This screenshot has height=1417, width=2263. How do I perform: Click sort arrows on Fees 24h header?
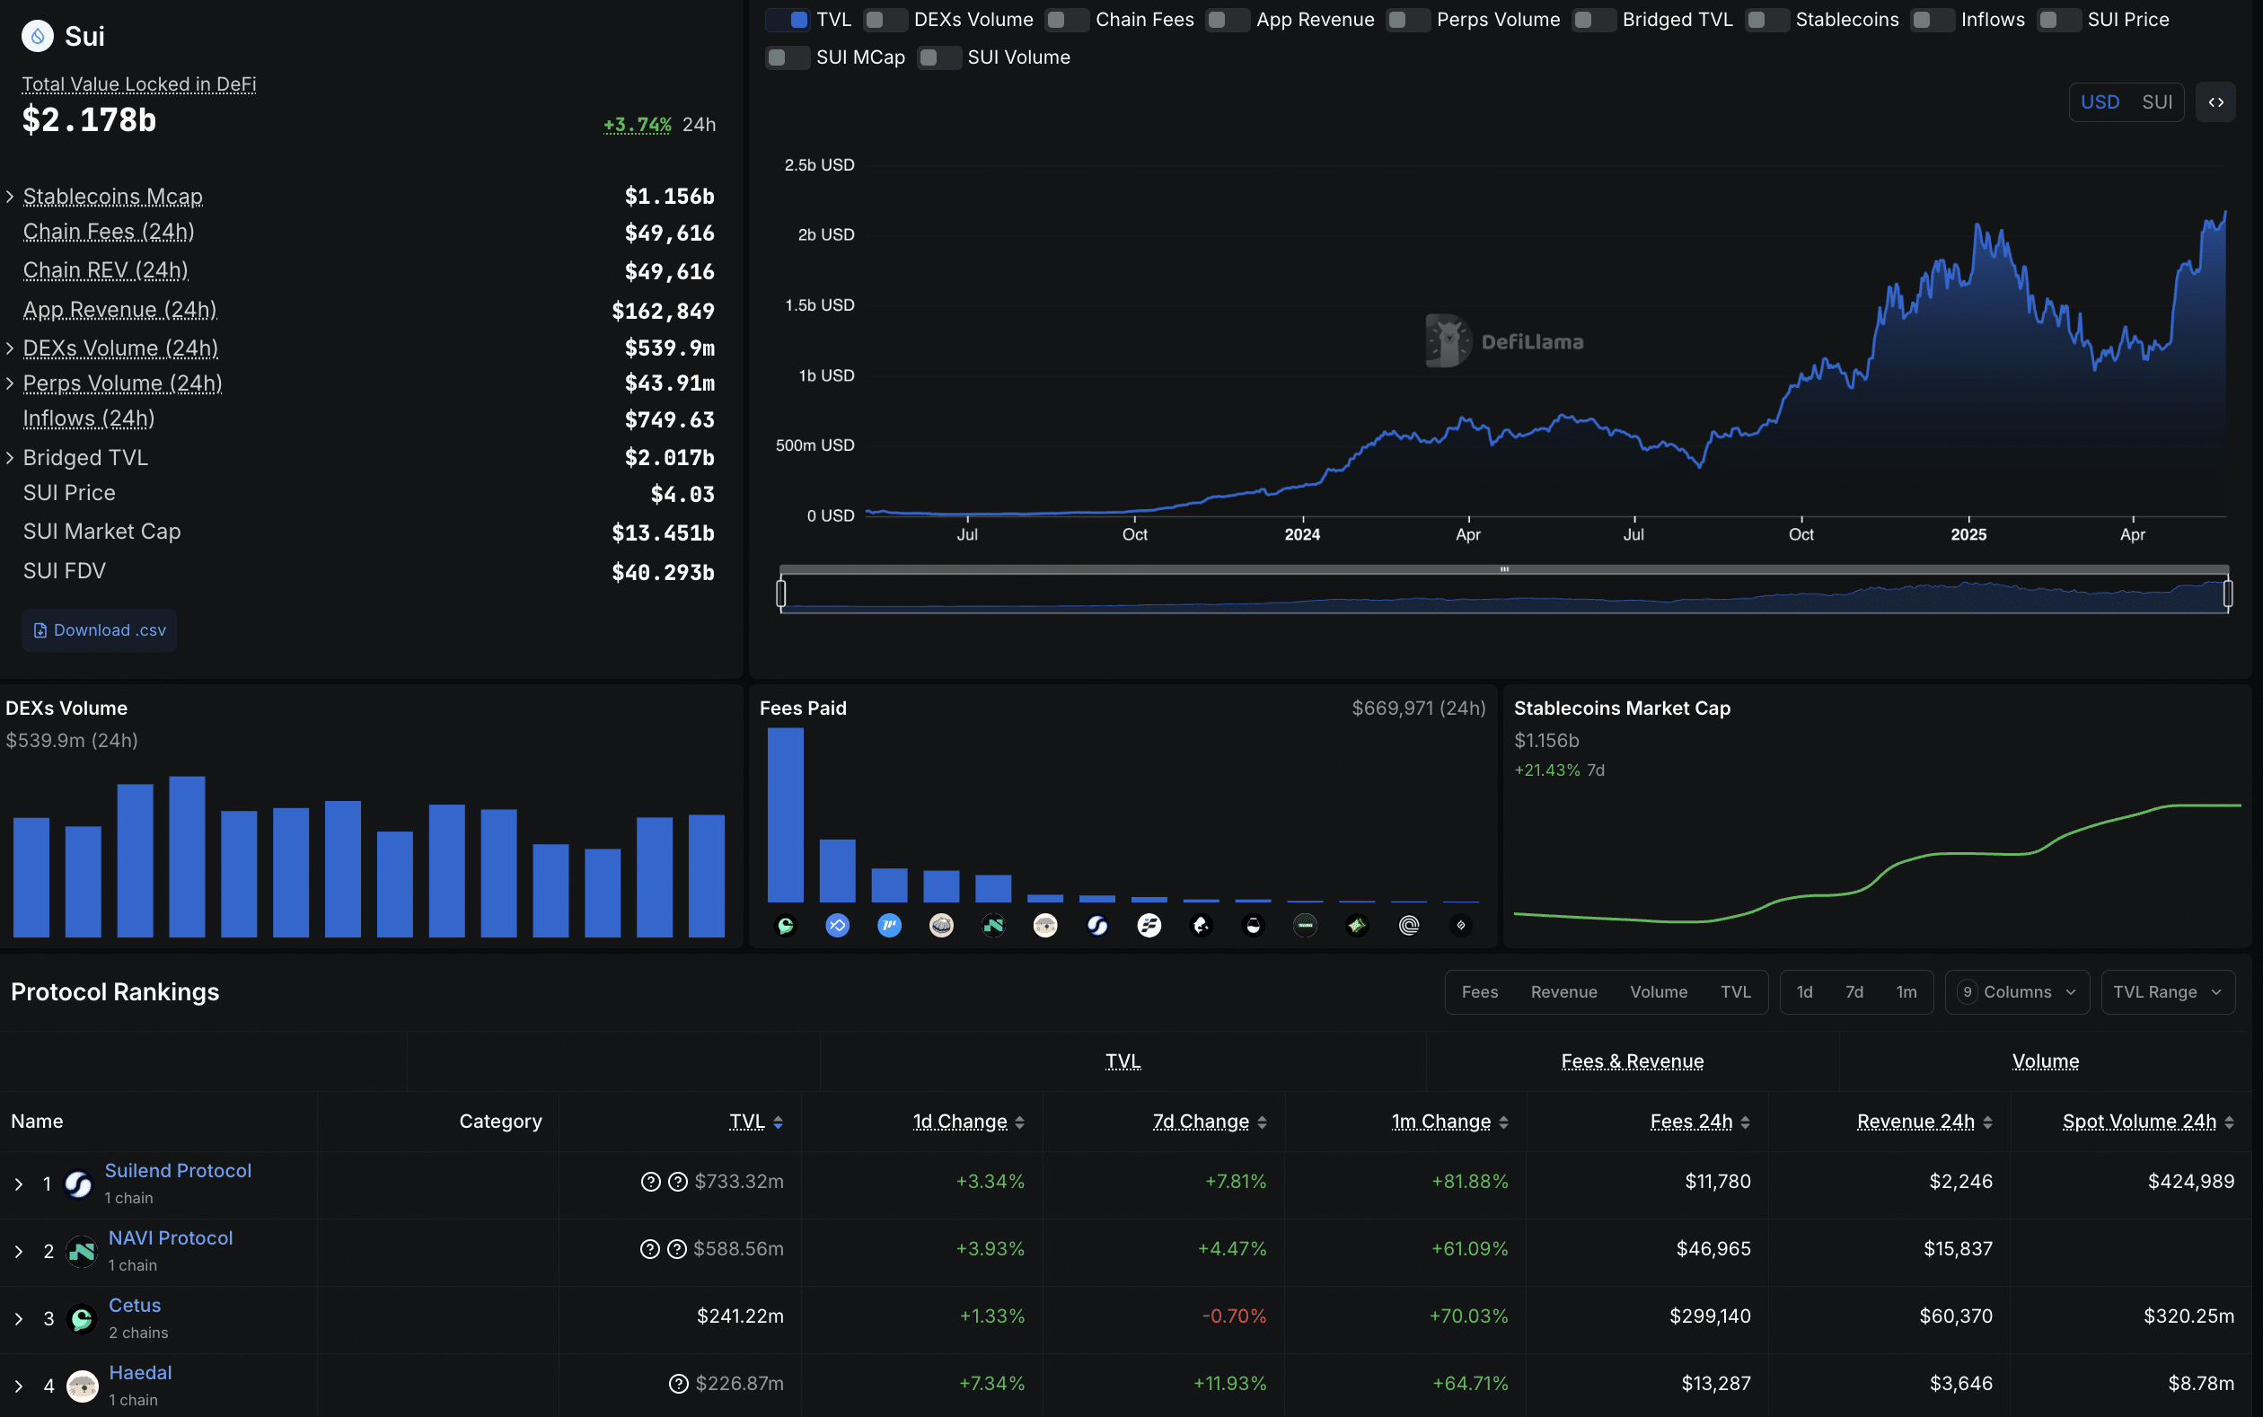coord(1745,1122)
